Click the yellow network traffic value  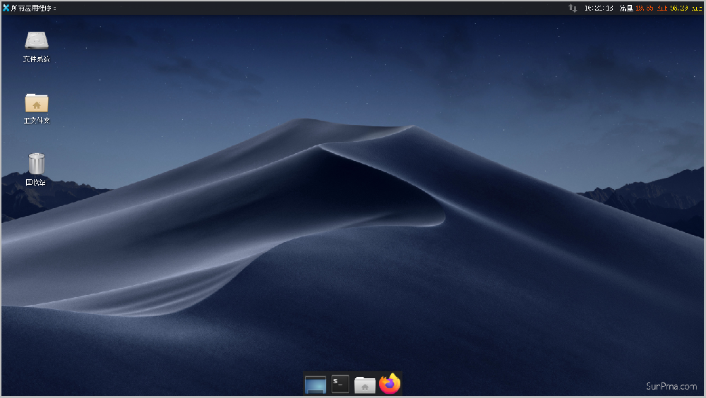pos(686,8)
